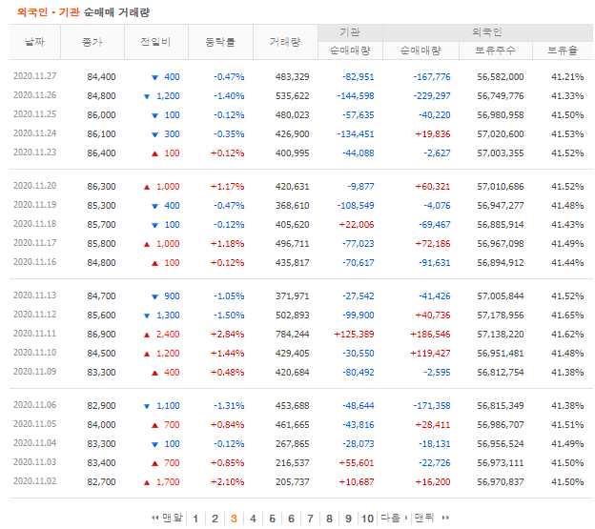This screenshot has width=595, height=529.
Task: Select the date 2020.11.02
Action: pyautogui.click(x=34, y=481)
